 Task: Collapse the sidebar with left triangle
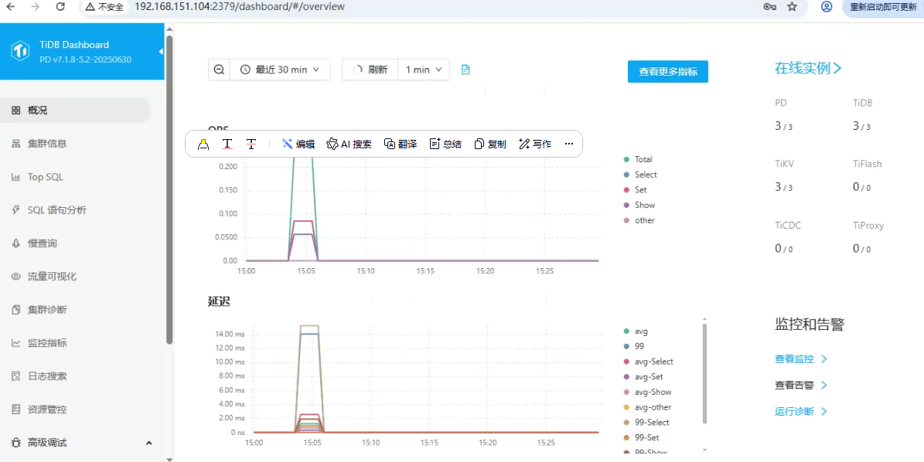coord(161,52)
